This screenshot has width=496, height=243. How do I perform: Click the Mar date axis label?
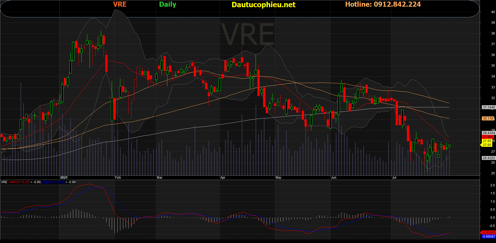coord(160,178)
